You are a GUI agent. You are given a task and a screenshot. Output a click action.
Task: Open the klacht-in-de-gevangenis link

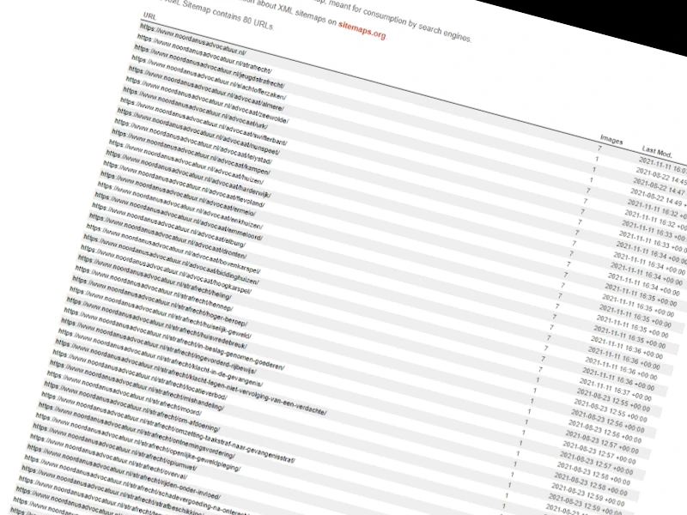point(160,357)
